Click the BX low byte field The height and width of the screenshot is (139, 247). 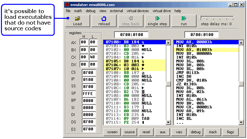tap(93, 50)
